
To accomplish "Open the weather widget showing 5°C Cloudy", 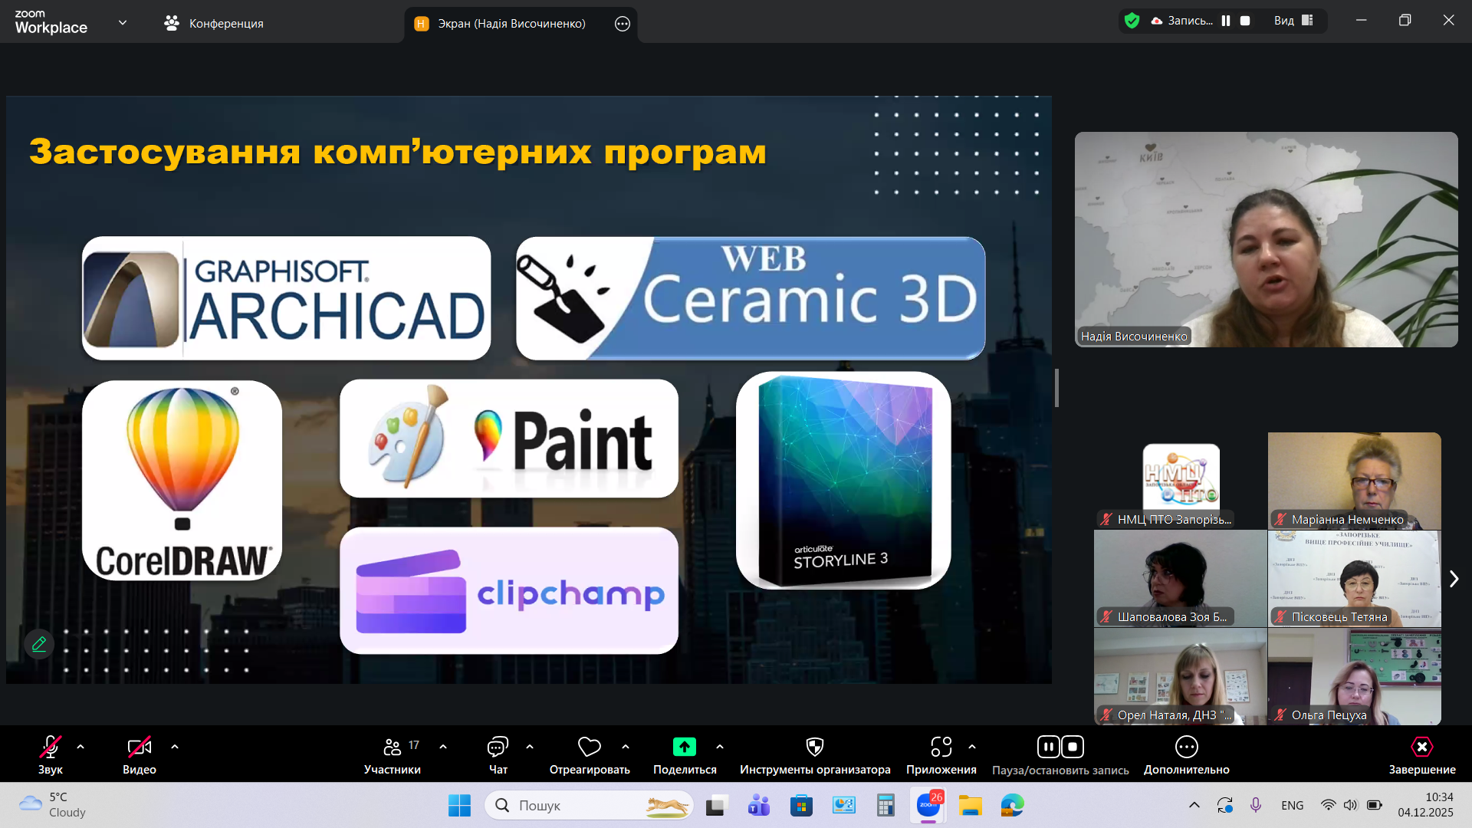I will pyautogui.click(x=52, y=805).
